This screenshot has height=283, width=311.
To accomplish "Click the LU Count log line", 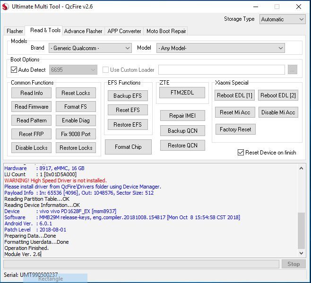I will click(40, 174).
